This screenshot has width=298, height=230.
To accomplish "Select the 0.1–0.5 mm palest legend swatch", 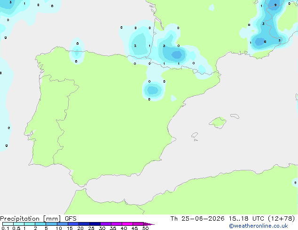I will pyautogui.click(x=8, y=224).
